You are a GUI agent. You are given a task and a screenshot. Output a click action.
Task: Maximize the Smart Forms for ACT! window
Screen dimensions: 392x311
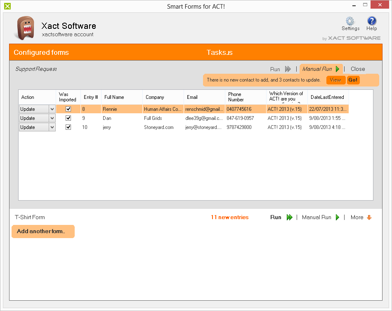click(365, 5)
